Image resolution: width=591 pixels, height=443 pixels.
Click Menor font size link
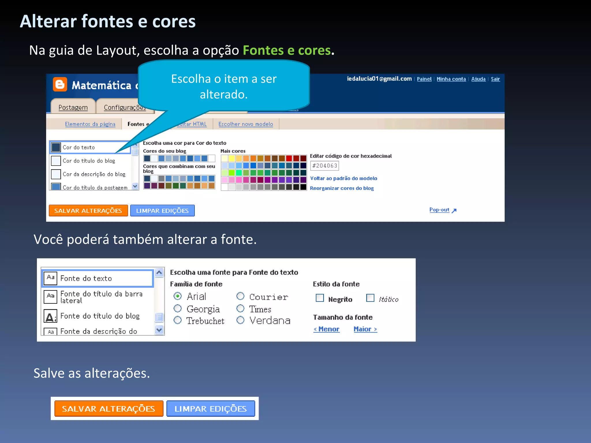(x=326, y=329)
